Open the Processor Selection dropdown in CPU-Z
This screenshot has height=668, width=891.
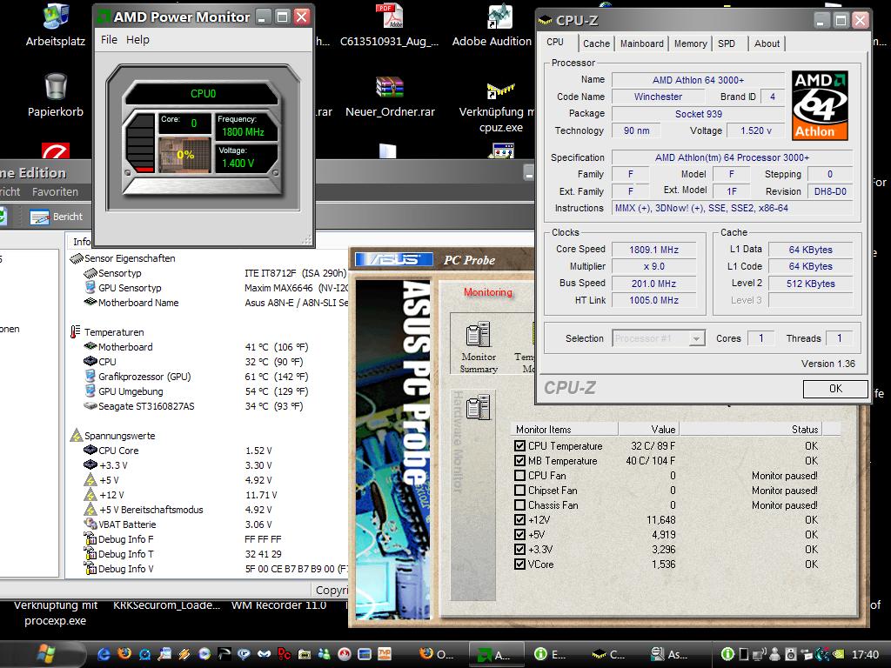[x=659, y=338]
